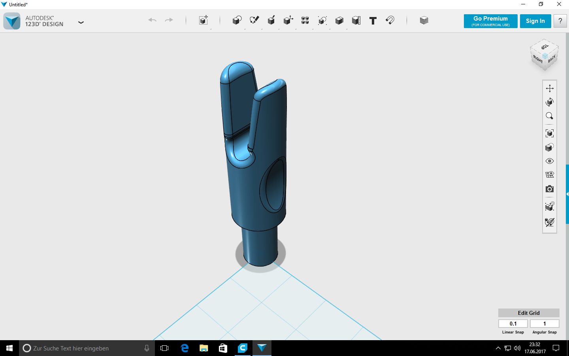The image size is (569, 356).
Task: Click the volume speaker tray icon
Action: coord(517,348)
